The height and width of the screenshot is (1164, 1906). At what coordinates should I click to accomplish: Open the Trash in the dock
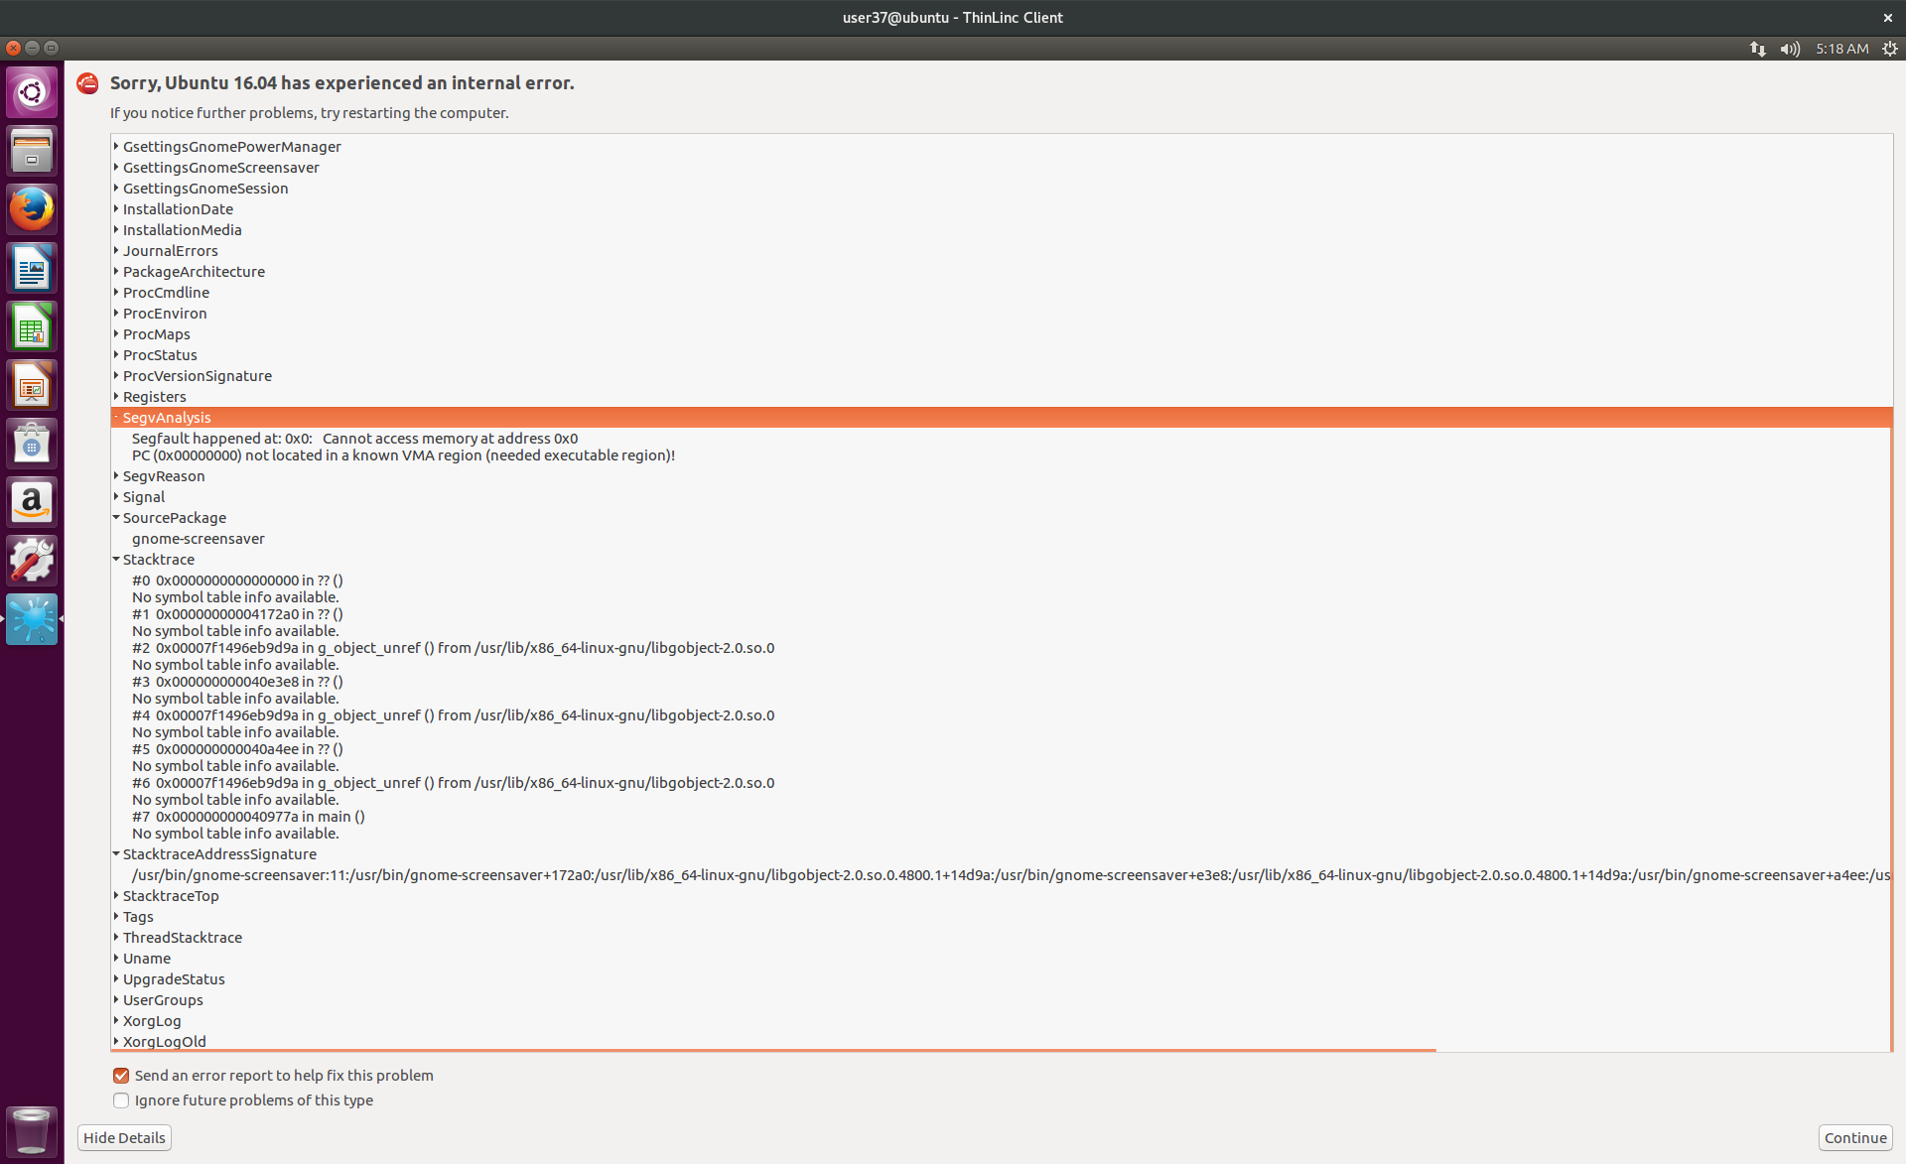tap(32, 1130)
